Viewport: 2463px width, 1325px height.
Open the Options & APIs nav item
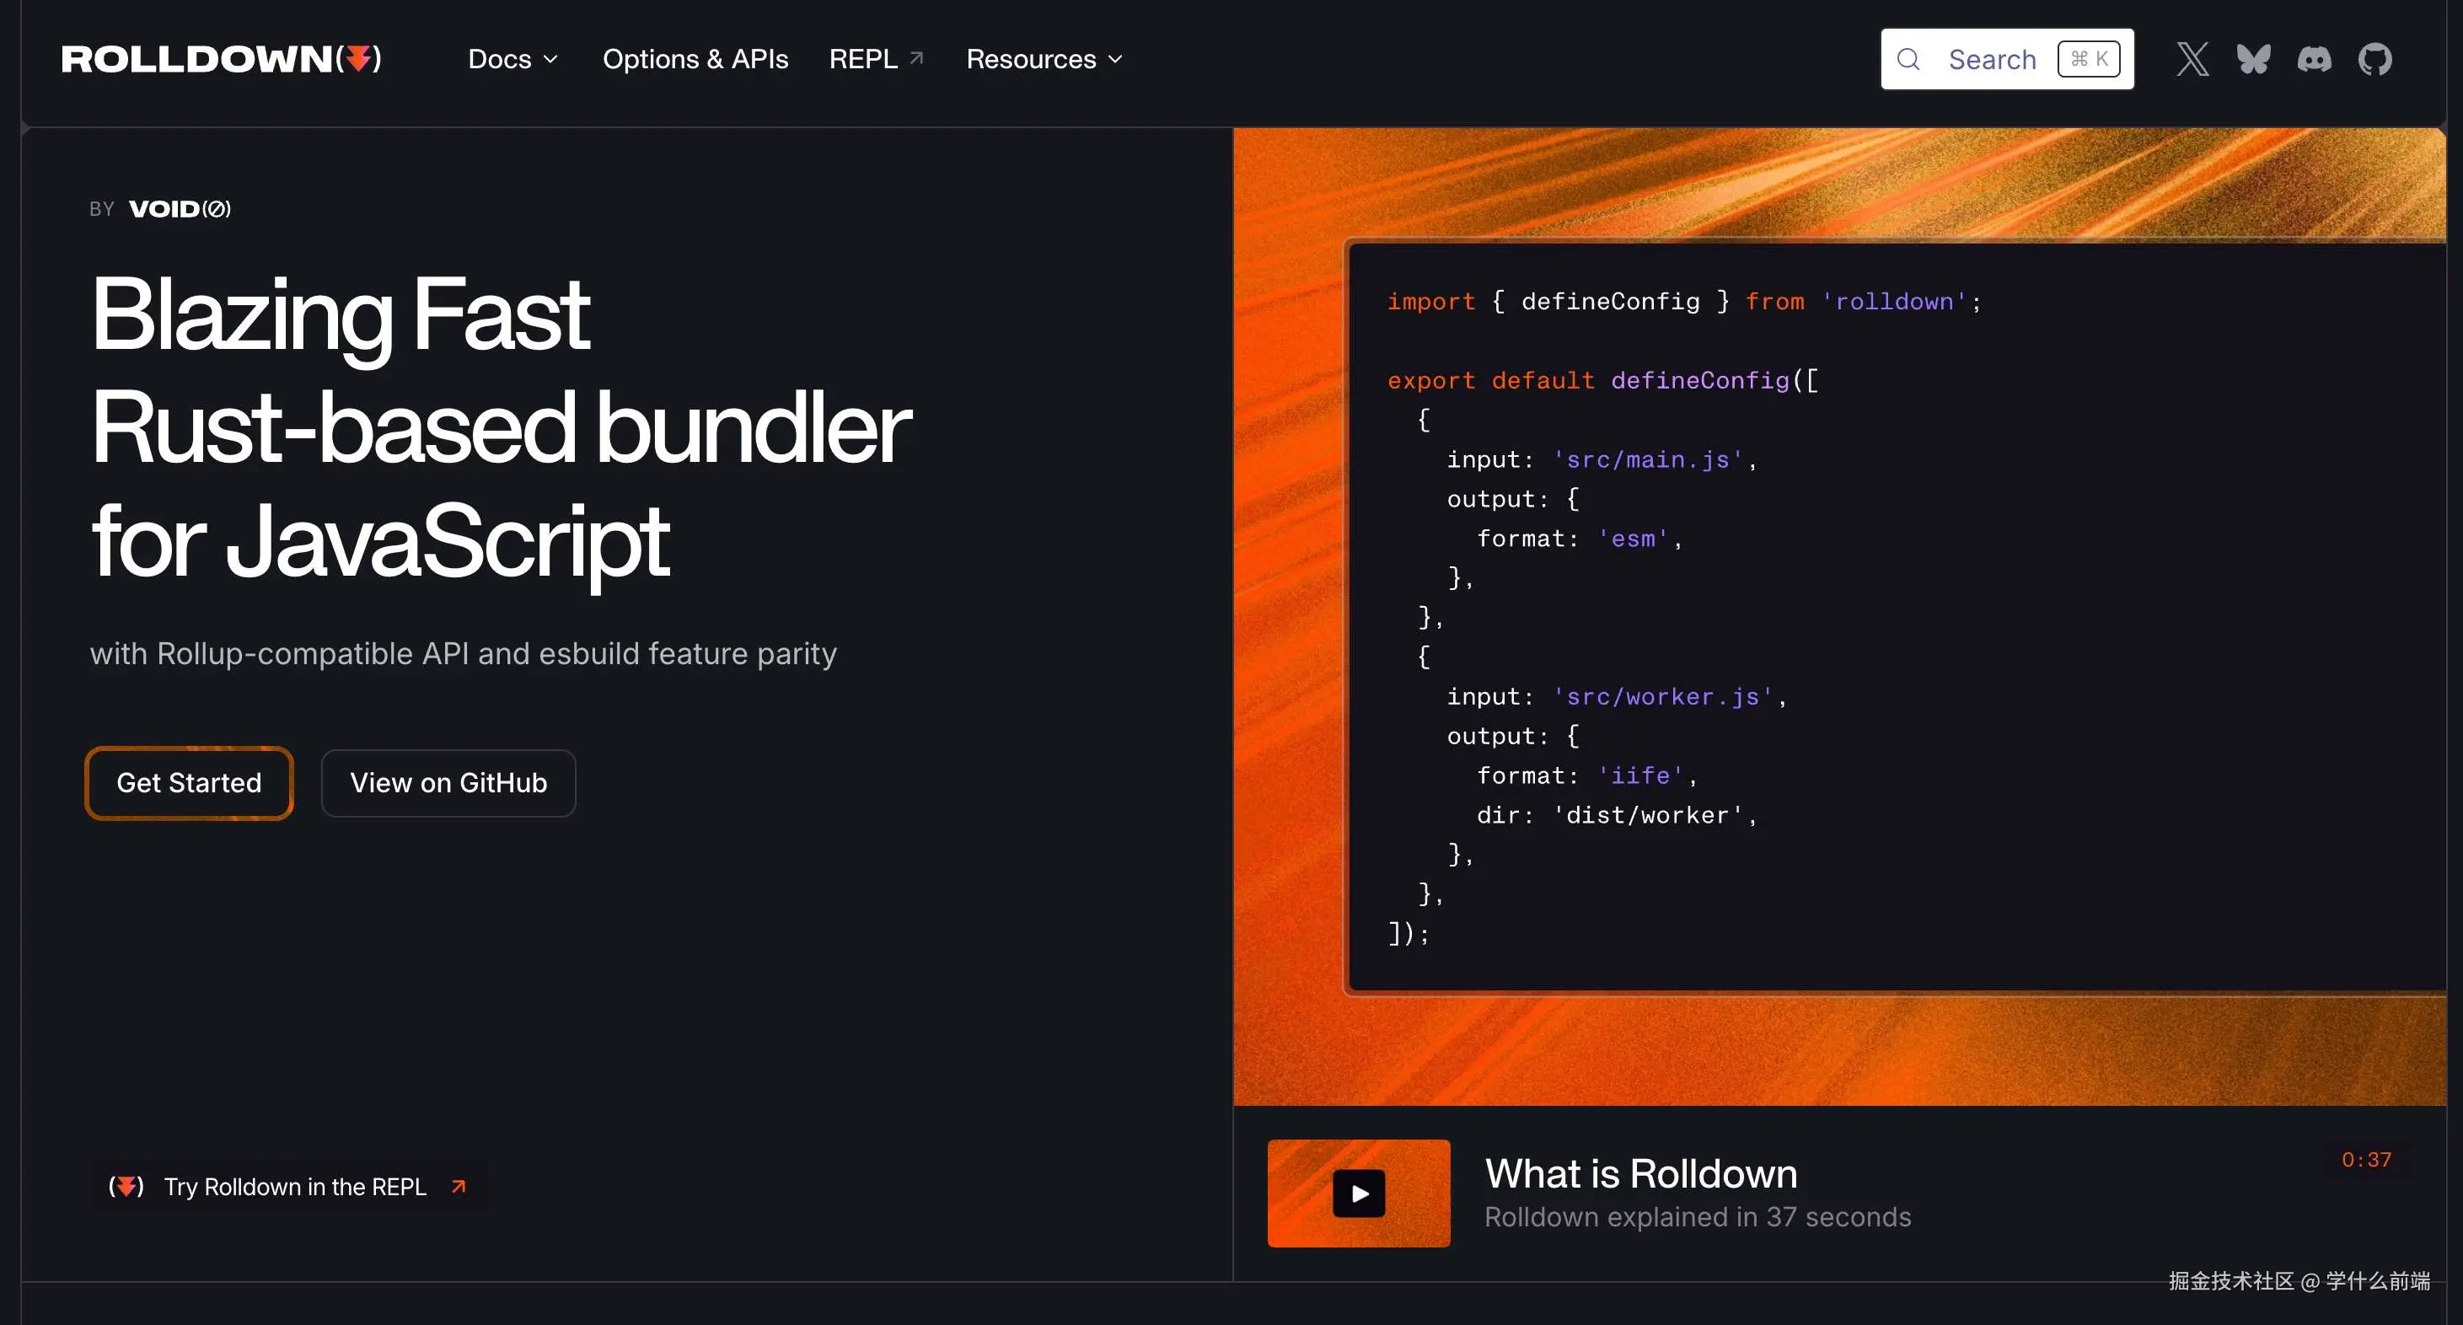click(x=695, y=59)
